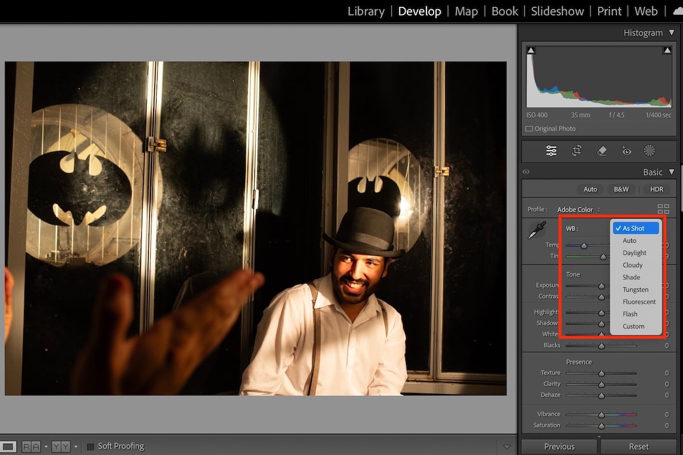Open the Healing/Spot Removal tool
This screenshot has height=455, width=683.
click(601, 151)
